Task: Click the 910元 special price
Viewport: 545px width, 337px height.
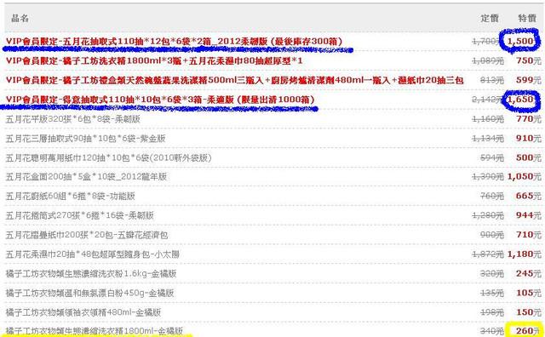Action: click(529, 138)
